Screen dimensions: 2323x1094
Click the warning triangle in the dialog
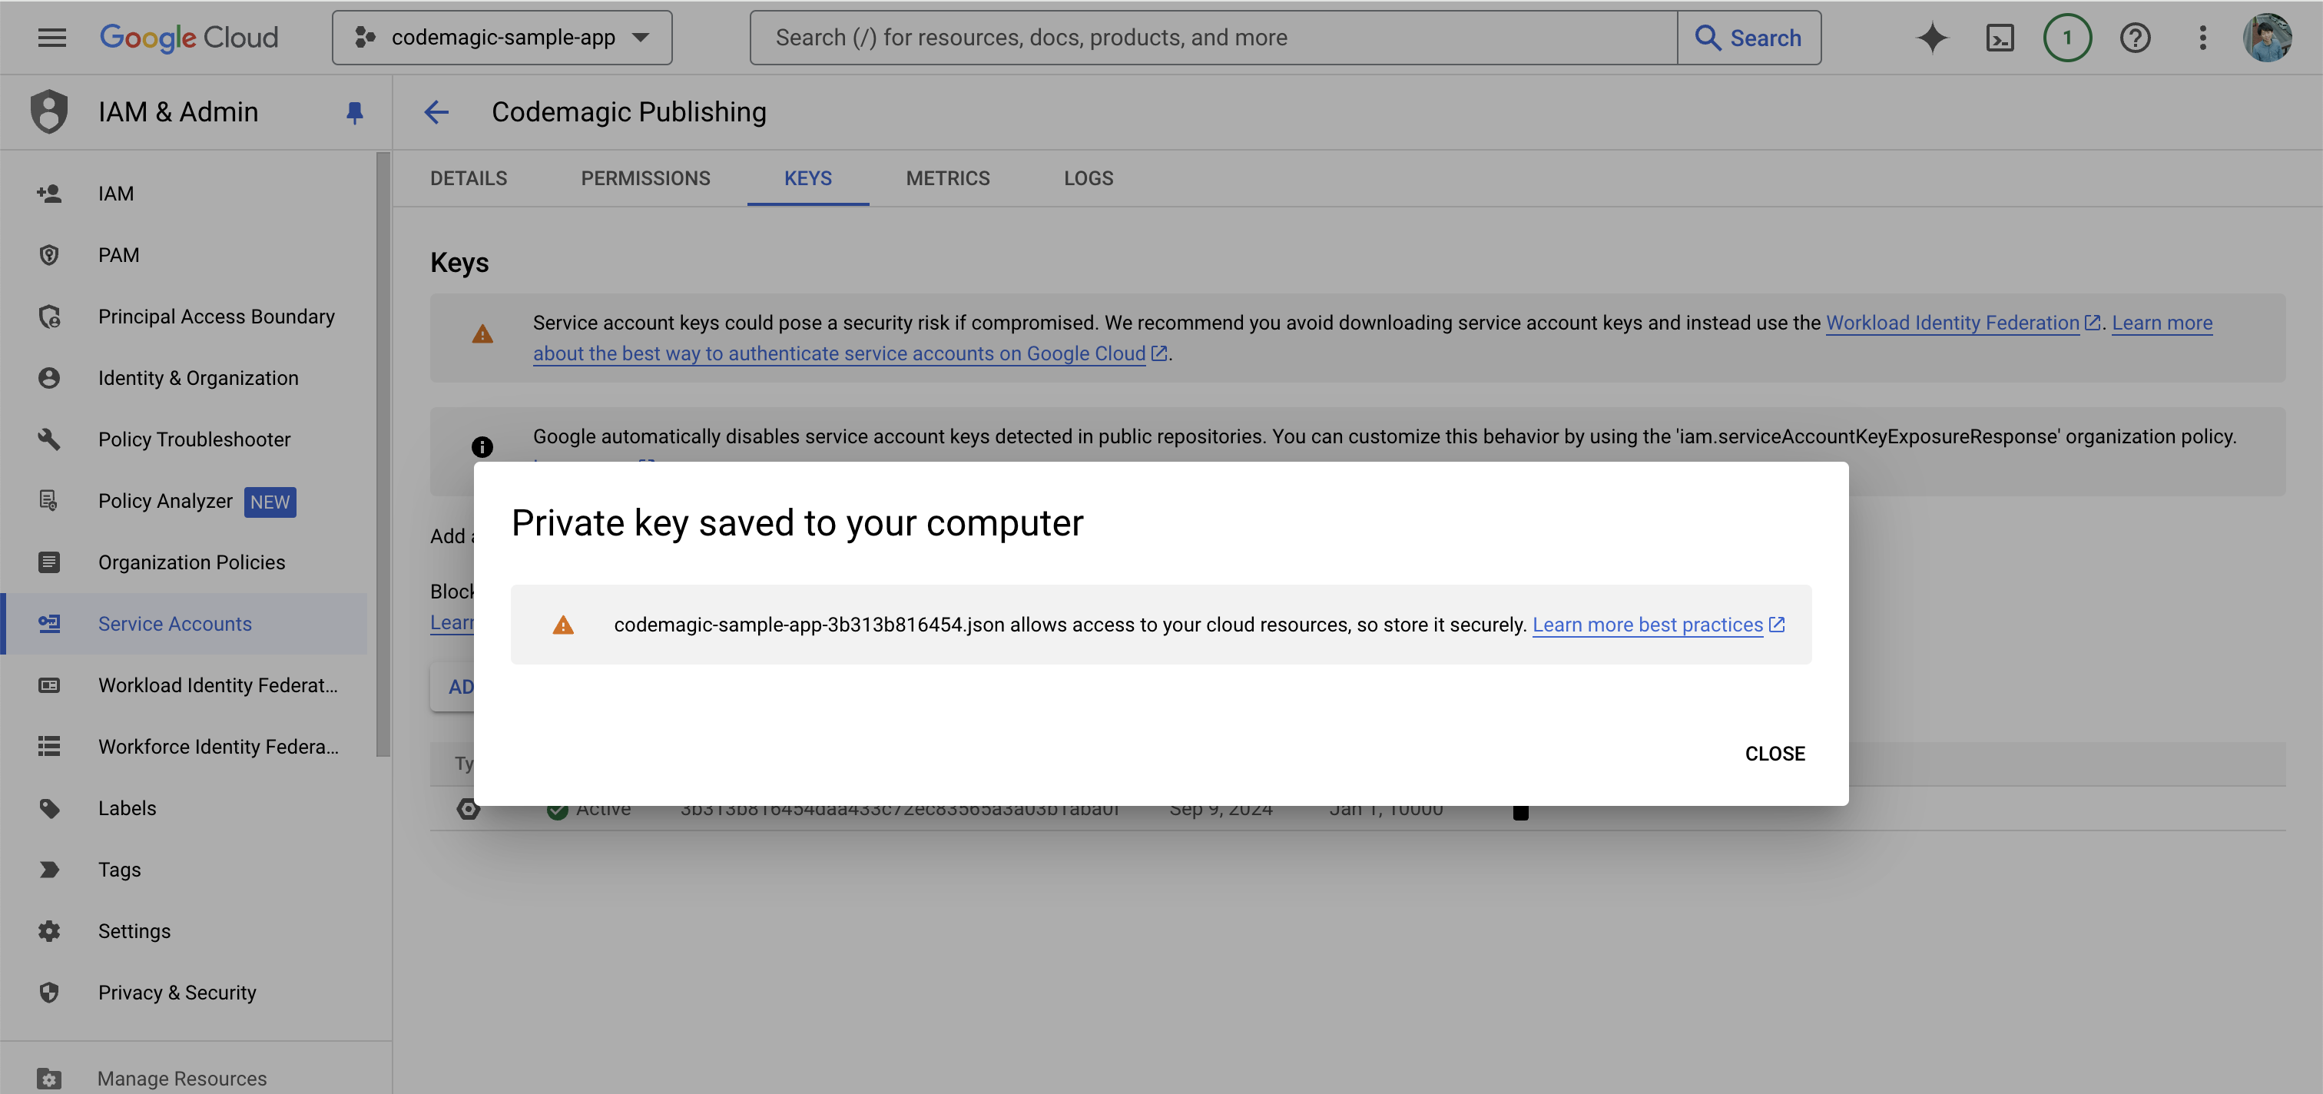point(563,625)
